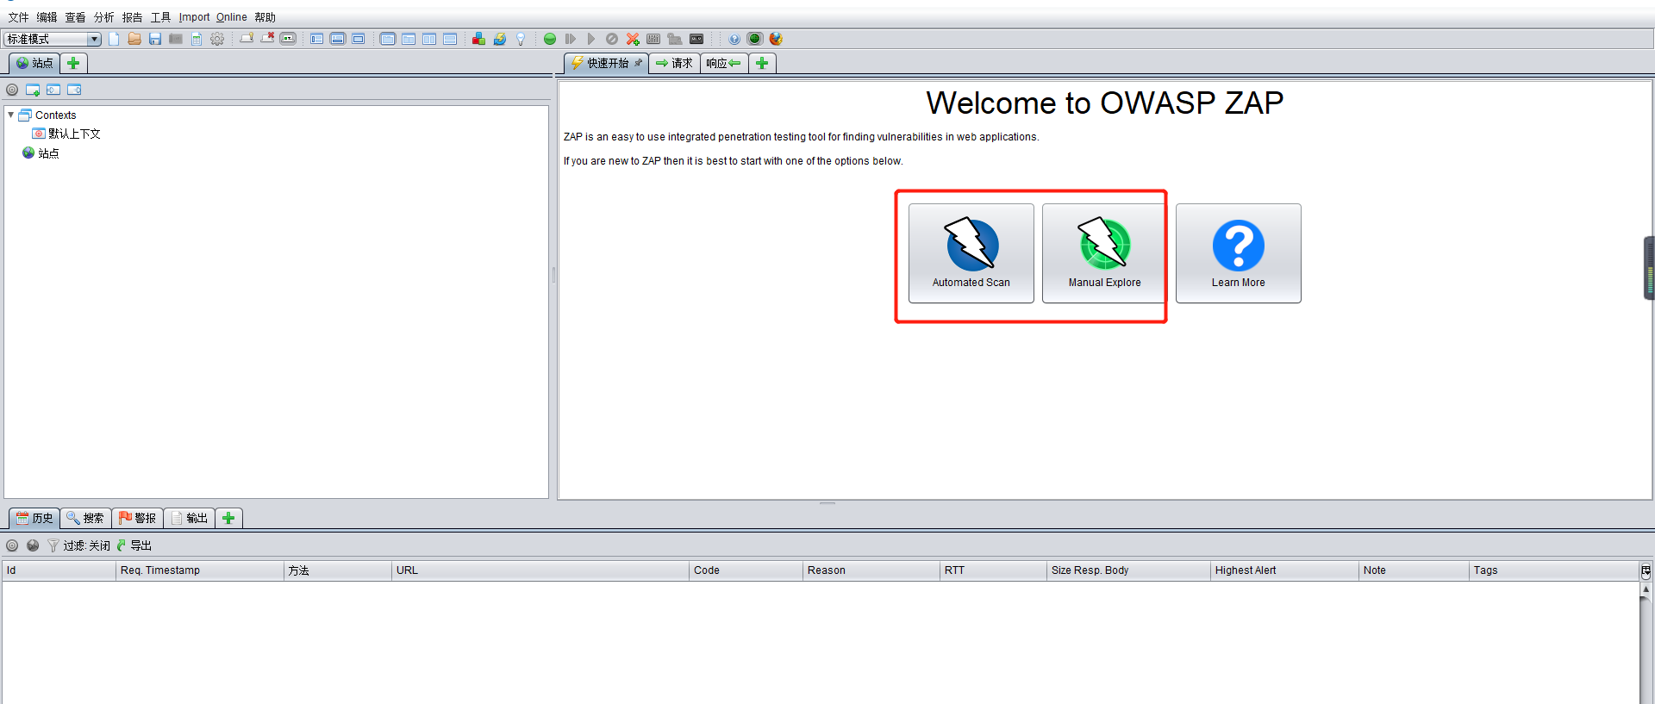Launch browser via Firefox icon

(x=776, y=39)
